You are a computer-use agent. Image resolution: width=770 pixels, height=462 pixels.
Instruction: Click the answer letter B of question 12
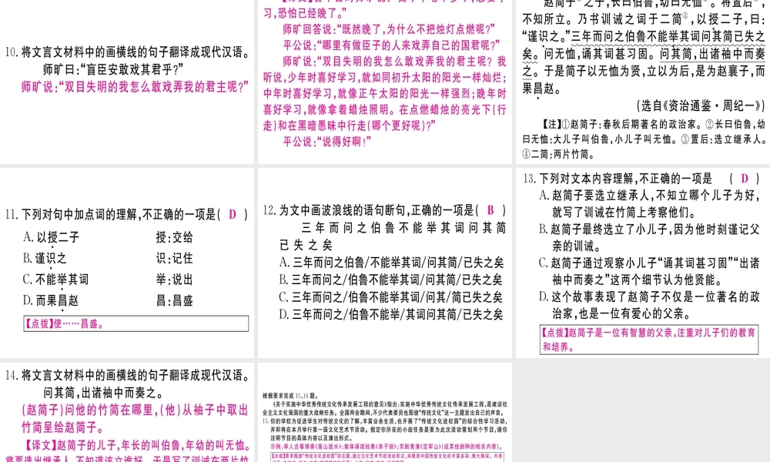click(x=490, y=211)
